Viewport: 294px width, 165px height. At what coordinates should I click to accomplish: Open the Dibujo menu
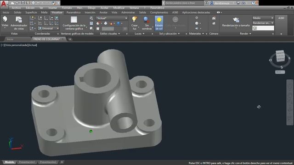coord(91,8)
